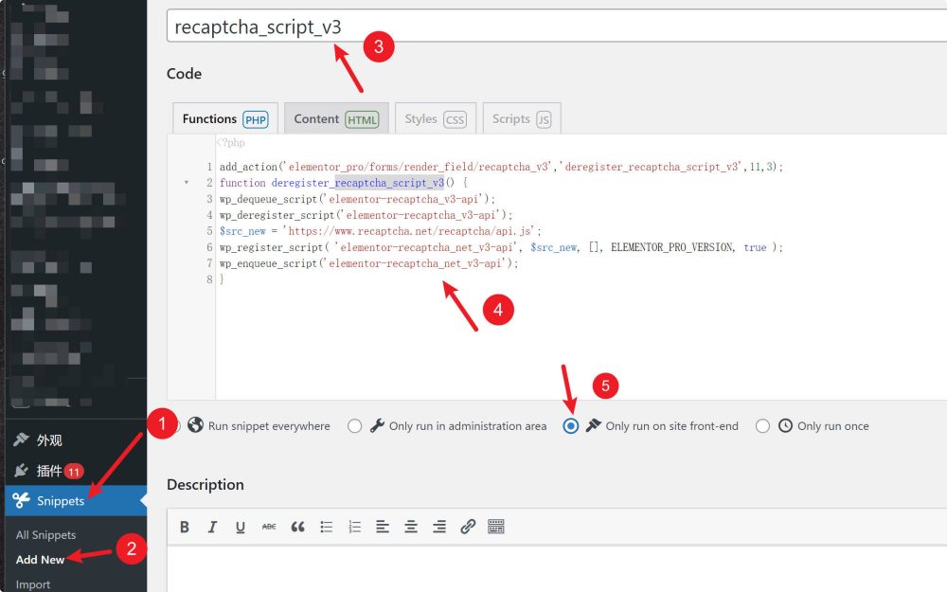Click the wp_deregister_script code line

point(366,214)
